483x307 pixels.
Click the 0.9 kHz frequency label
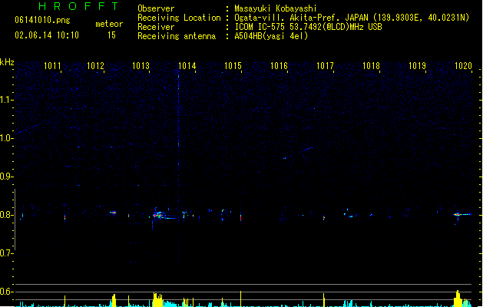coord(6,177)
